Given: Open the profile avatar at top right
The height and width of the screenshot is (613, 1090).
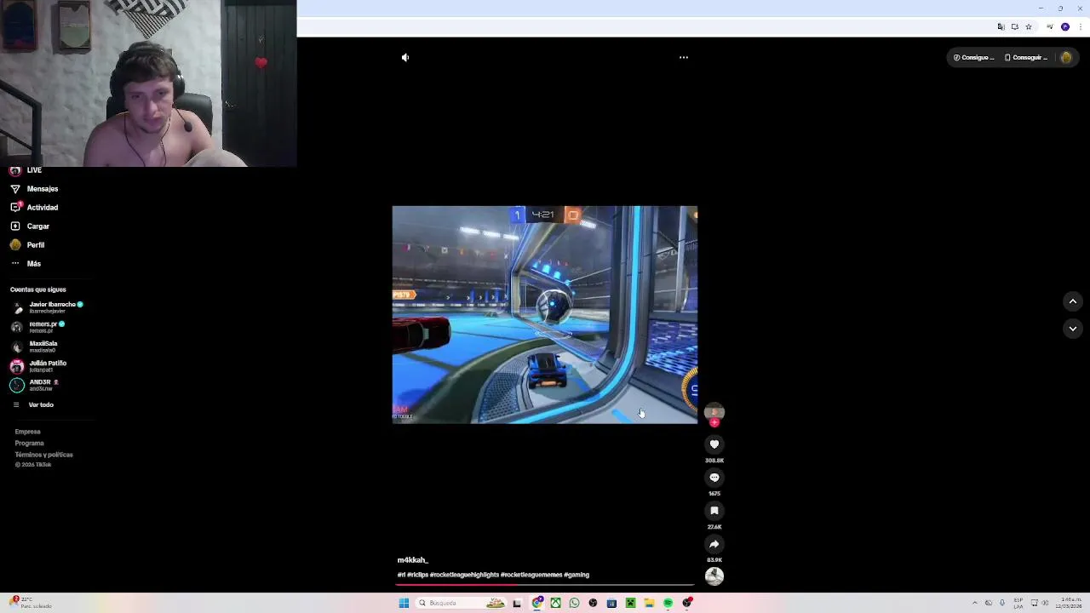Looking at the screenshot, I should (1066, 58).
